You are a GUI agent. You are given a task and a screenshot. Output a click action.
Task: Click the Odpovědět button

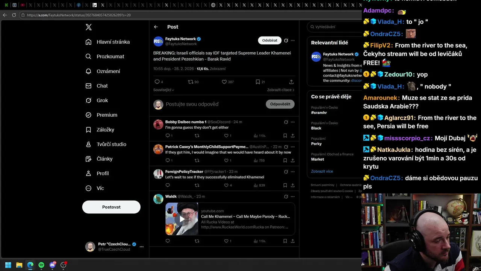(280, 104)
